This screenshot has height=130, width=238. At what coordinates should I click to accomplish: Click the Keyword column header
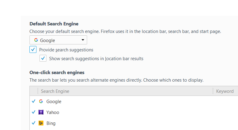pyautogui.click(x=225, y=91)
